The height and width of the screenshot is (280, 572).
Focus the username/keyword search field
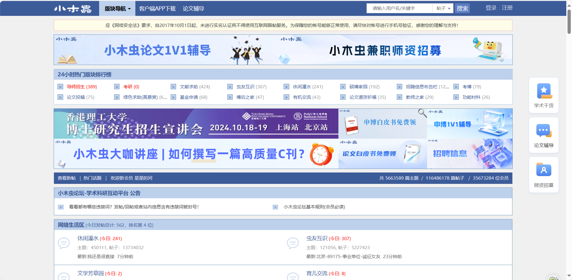coord(400,8)
